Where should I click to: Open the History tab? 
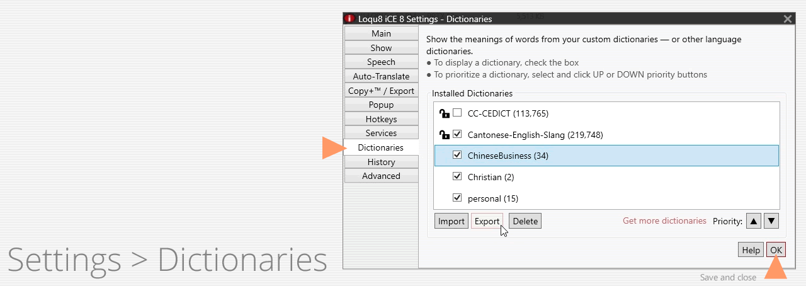click(x=381, y=162)
